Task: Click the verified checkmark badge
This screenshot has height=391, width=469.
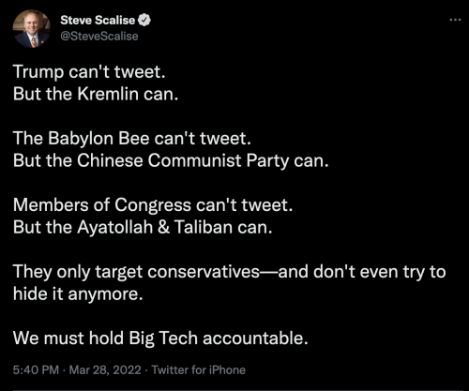Action: 144,21
